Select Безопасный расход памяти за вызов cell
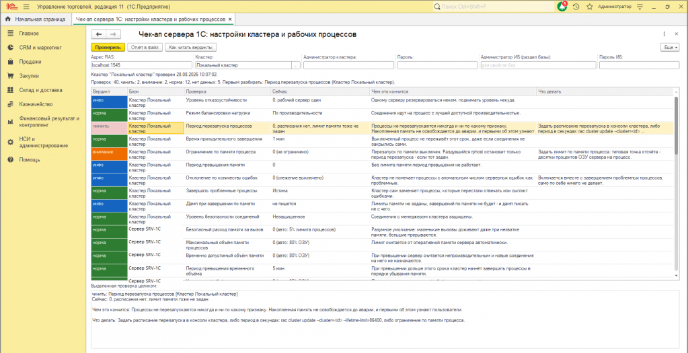This screenshot has height=353, width=688. point(227,232)
